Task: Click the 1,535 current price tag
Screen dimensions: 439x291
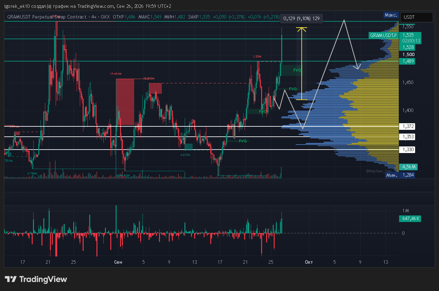Action: 408,35
